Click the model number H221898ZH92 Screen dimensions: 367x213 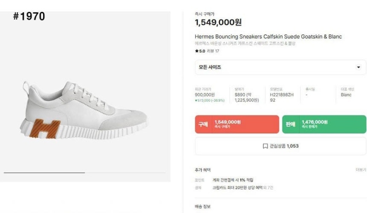tap(275, 97)
